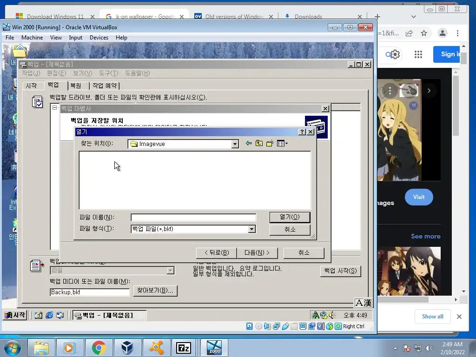The image size is (476, 357).
Task: Expand the file type dropdown (*.bkf)
Action: pos(251,229)
